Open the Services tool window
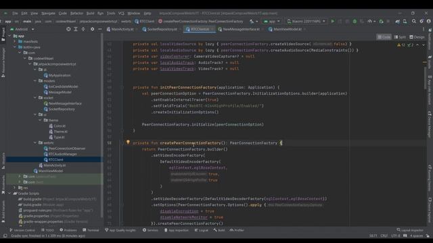 150,230
